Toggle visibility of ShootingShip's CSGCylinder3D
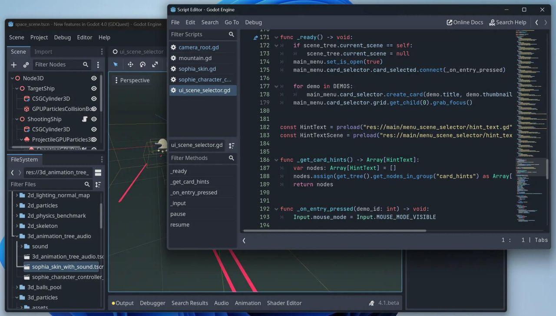 (x=94, y=130)
